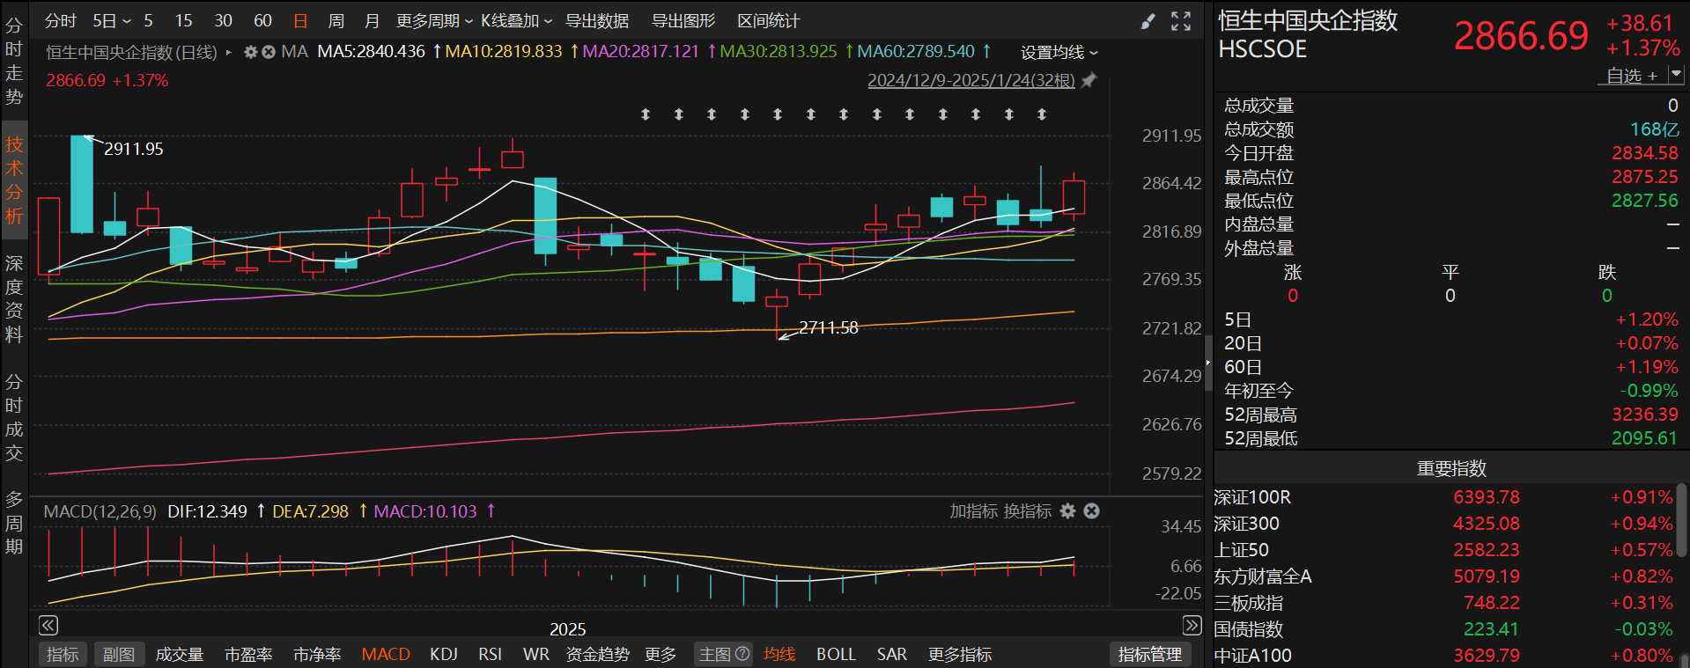This screenshot has width=1690, height=668.
Task: Open 区间统计 range statistics
Action: pyautogui.click(x=768, y=20)
